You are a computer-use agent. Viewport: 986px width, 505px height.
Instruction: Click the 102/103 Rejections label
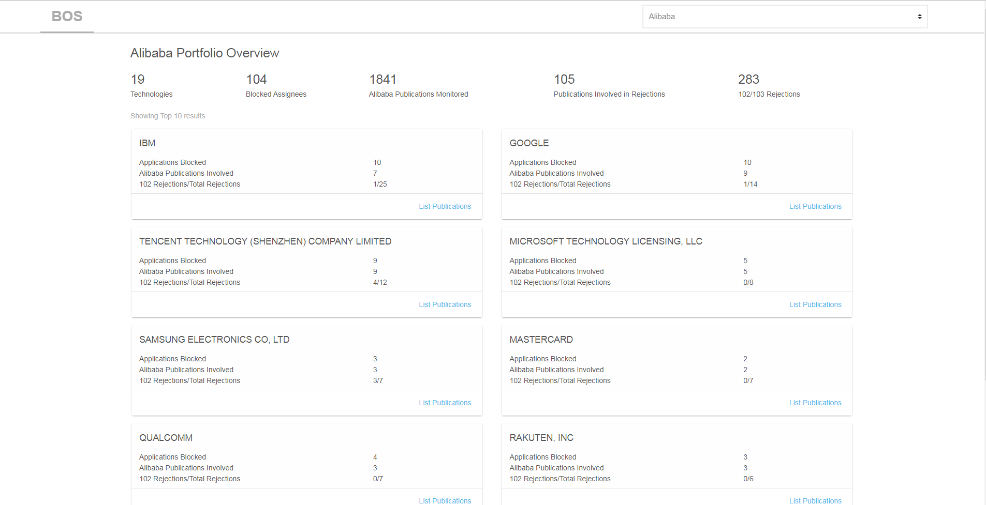tap(769, 94)
